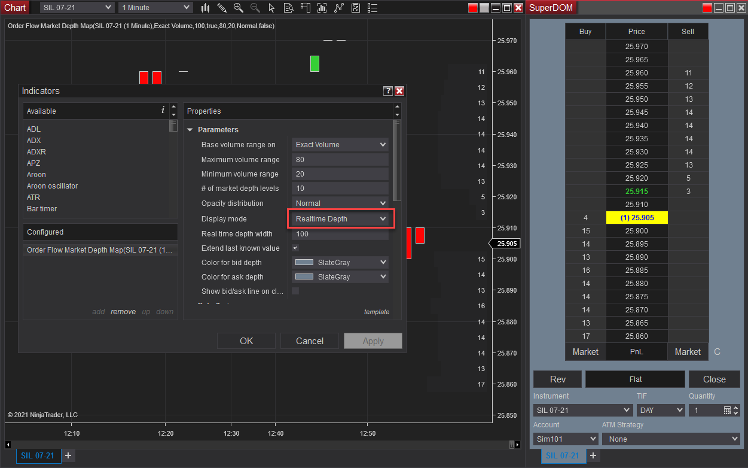The height and width of the screenshot is (468, 748).
Task: Toggle Show bid/ask line checkbox
Action: (x=295, y=291)
